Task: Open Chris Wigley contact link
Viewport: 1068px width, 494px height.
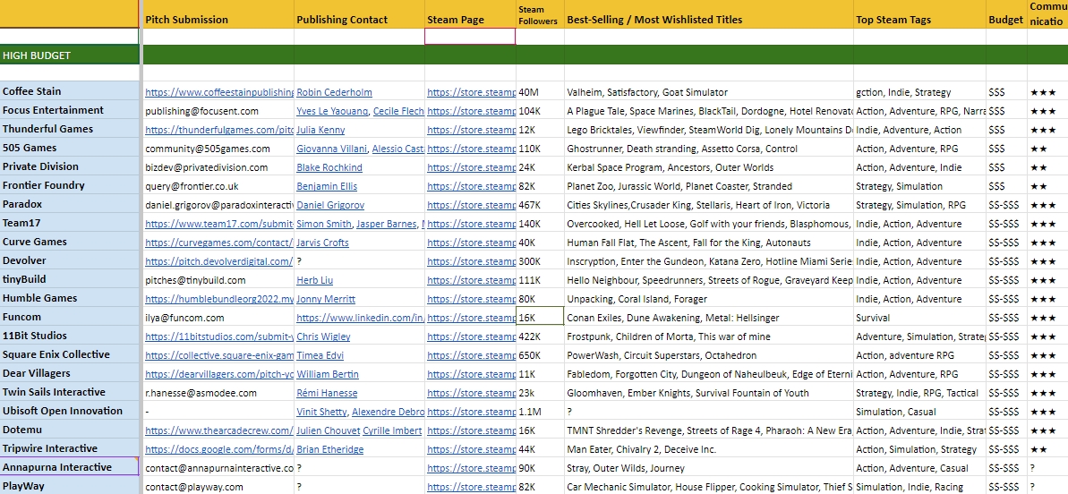Action: [323, 336]
